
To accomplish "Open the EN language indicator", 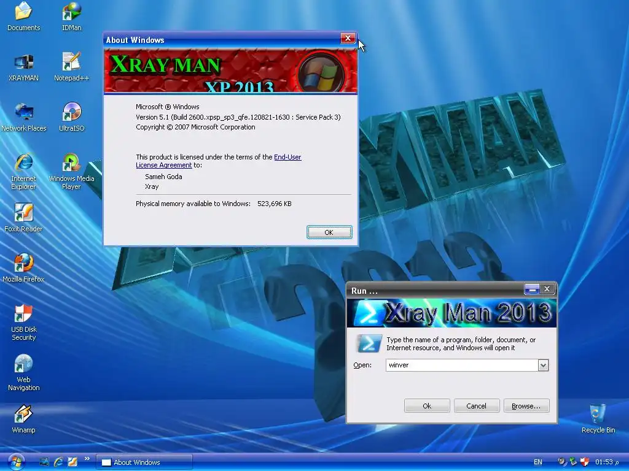I will 538,462.
